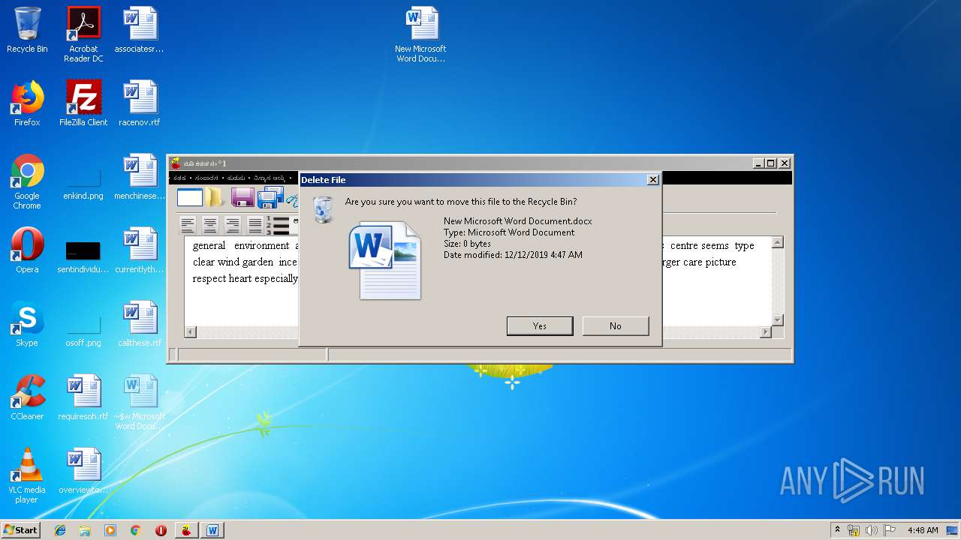Image resolution: width=961 pixels, height=540 pixels.
Task: Close the Delete File dialog
Action: [652, 180]
